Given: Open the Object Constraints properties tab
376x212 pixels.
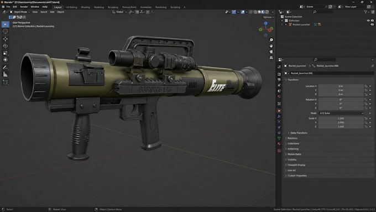Looking at the screenshot, I should click(x=279, y=133).
